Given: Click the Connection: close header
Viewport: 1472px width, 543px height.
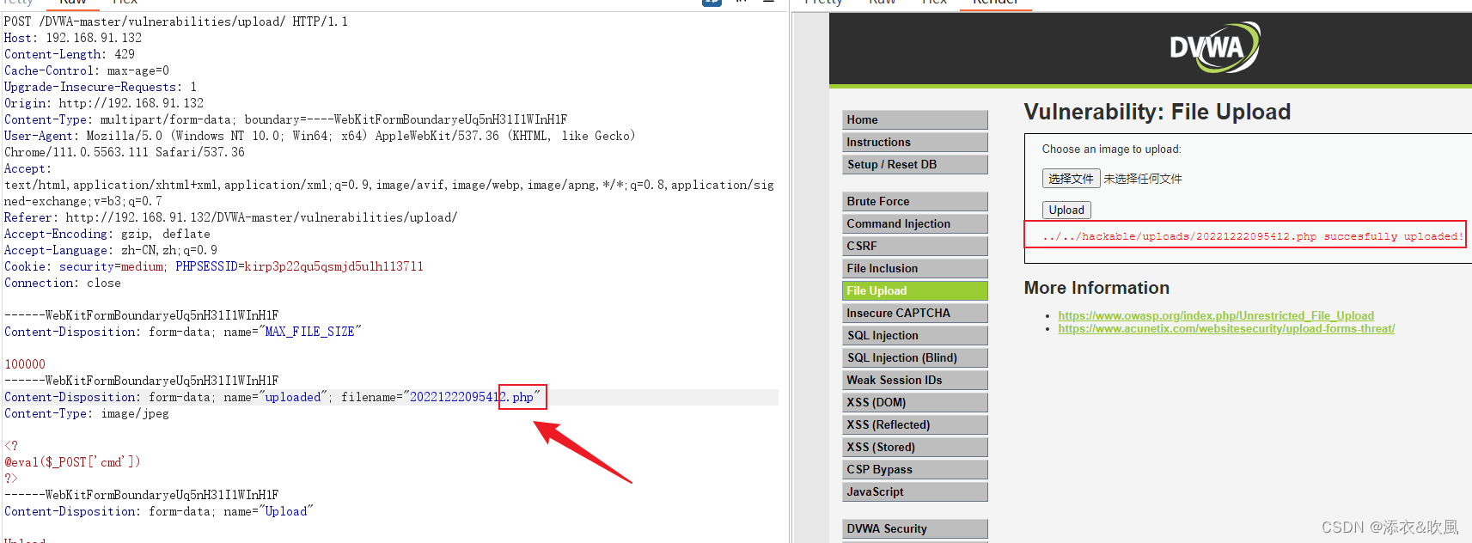Looking at the screenshot, I should click(x=63, y=283).
